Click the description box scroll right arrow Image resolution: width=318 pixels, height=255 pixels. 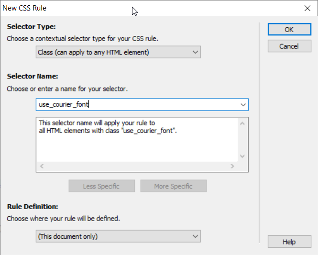(x=232, y=166)
